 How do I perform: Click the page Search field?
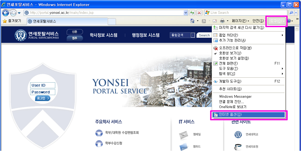(x=204, y=35)
